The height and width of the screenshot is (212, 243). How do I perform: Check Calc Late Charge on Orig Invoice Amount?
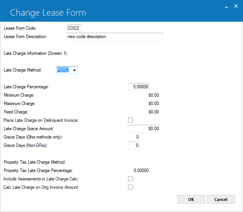point(130,187)
